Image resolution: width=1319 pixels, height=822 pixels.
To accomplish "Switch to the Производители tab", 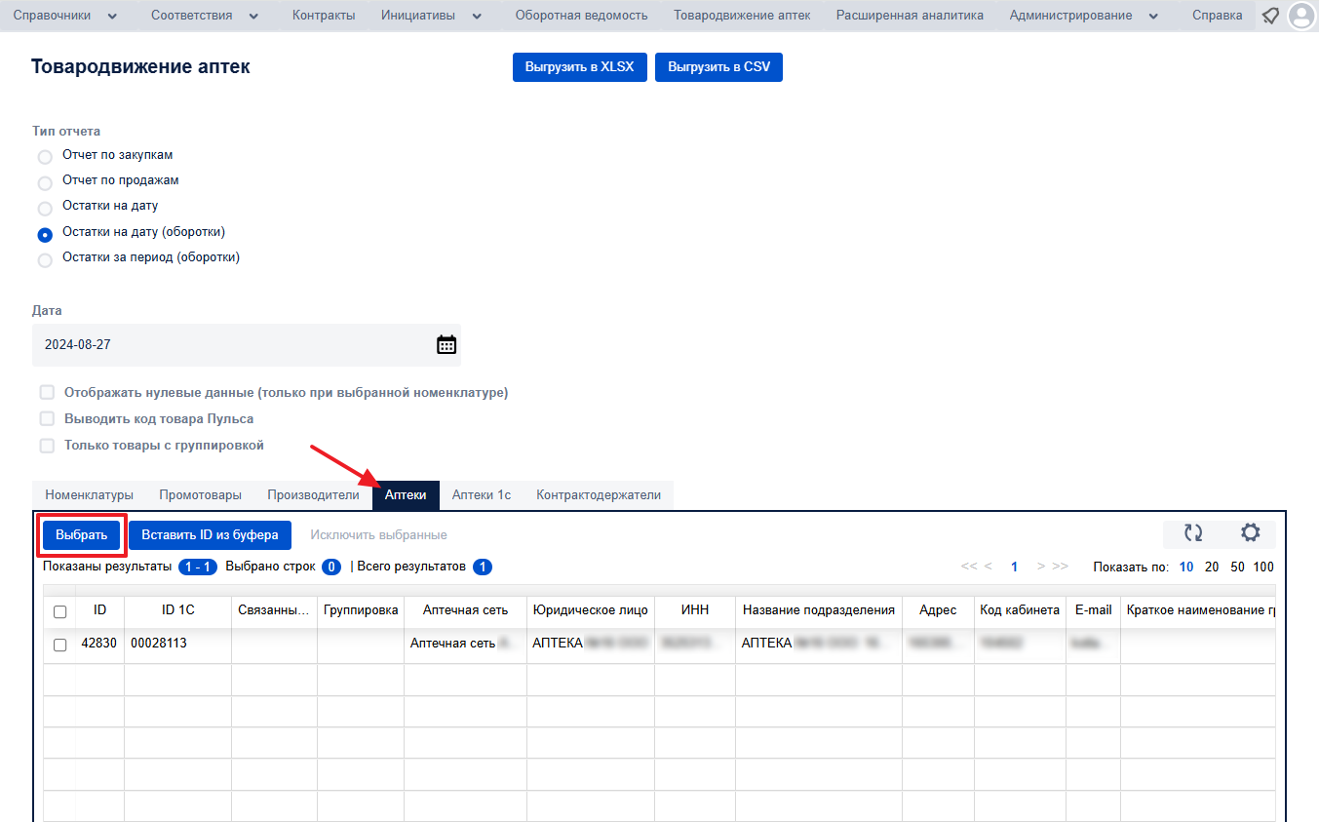I will coord(314,494).
